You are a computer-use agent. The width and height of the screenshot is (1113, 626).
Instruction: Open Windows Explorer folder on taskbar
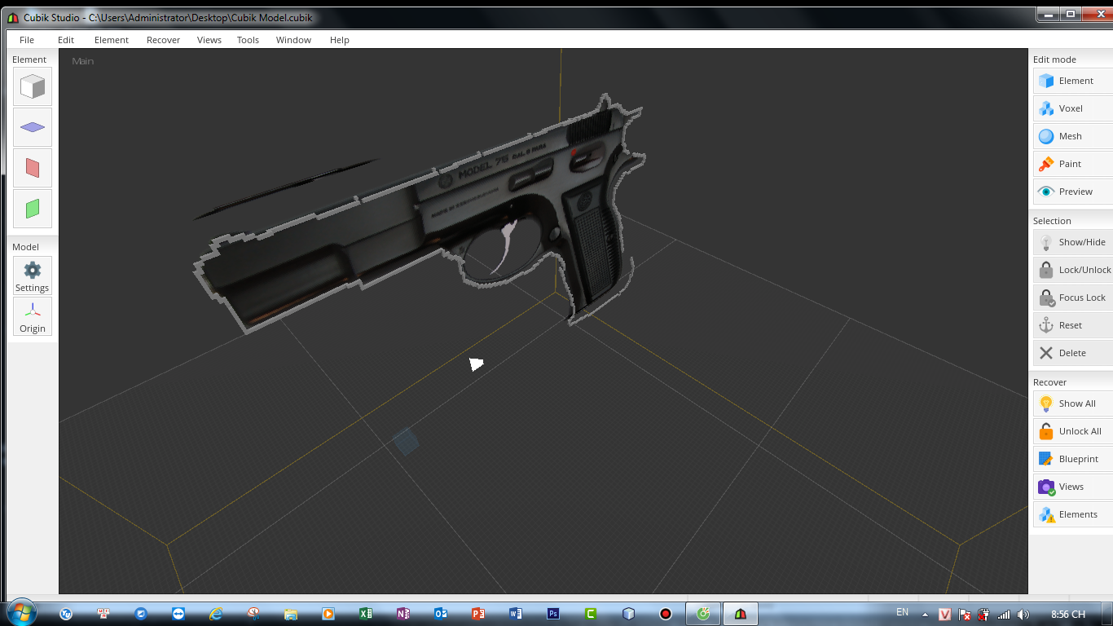291,614
